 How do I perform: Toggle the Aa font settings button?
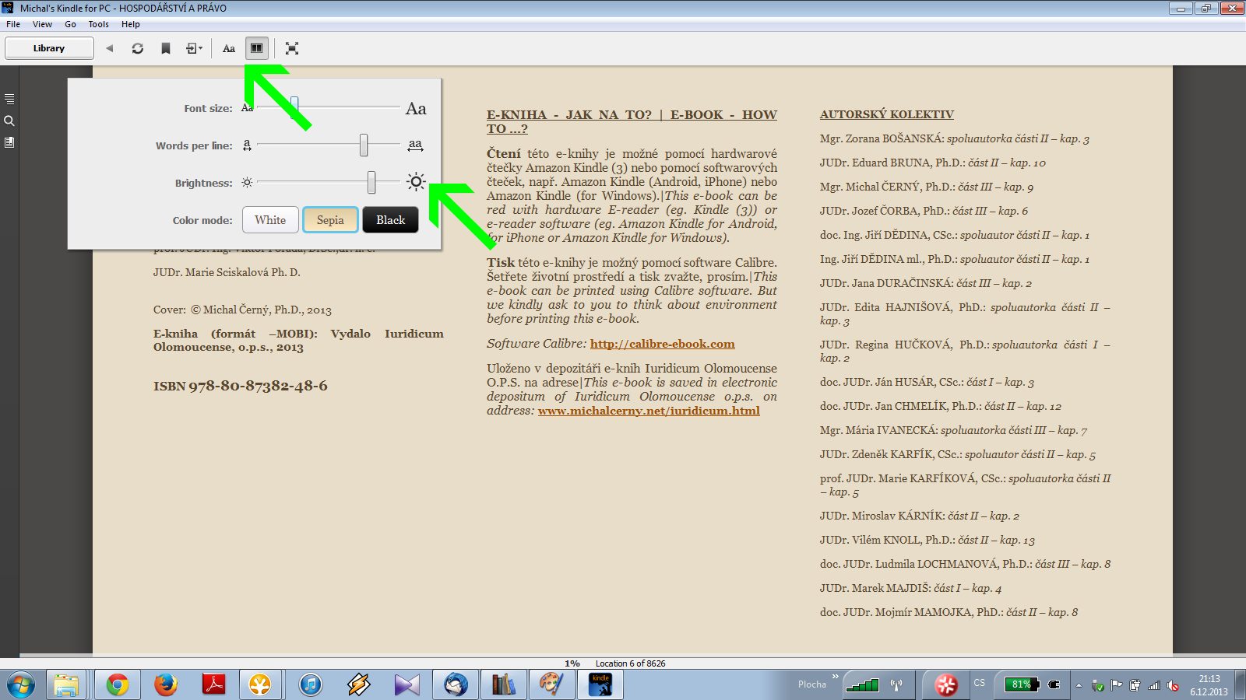[229, 48]
